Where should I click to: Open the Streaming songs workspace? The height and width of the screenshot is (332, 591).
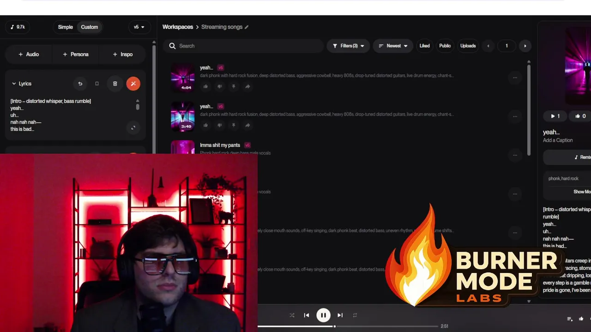(x=222, y=27)
